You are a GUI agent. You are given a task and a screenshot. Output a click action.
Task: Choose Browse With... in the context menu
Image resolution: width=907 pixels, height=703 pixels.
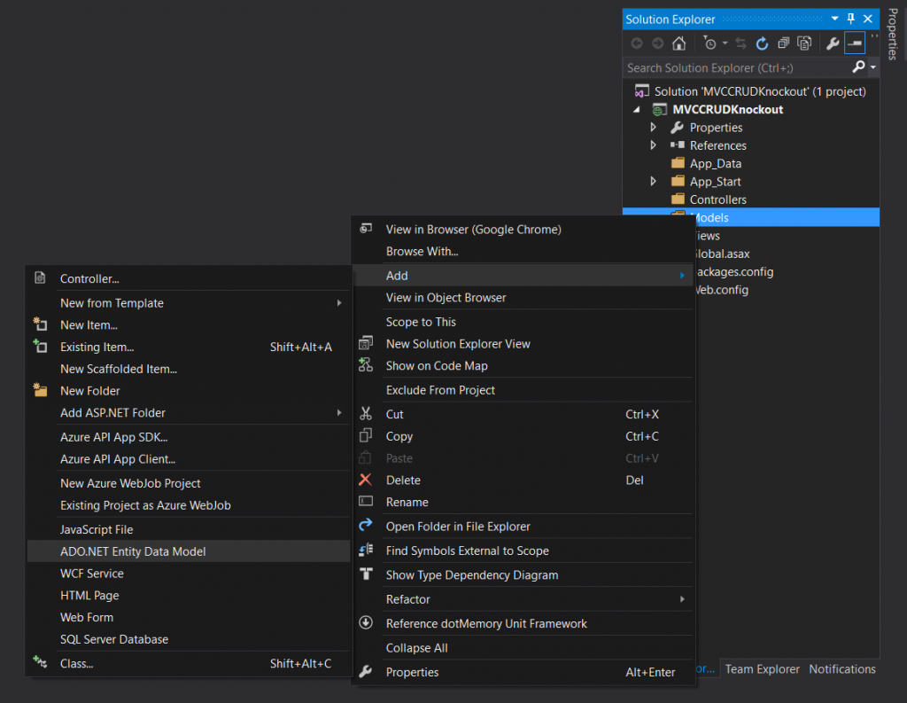click(523, 251)
